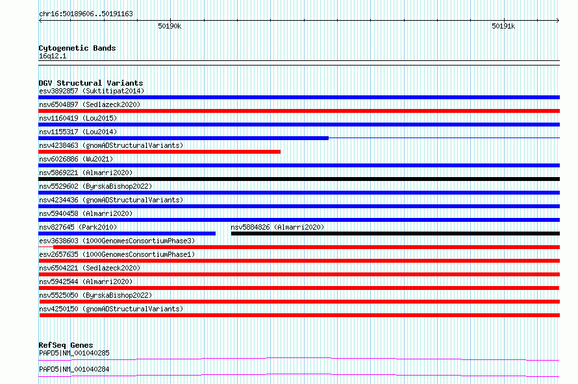Click the magenta line of PAPD5|NM_001040284
This screenshot has height=384, width=578.
299,375
